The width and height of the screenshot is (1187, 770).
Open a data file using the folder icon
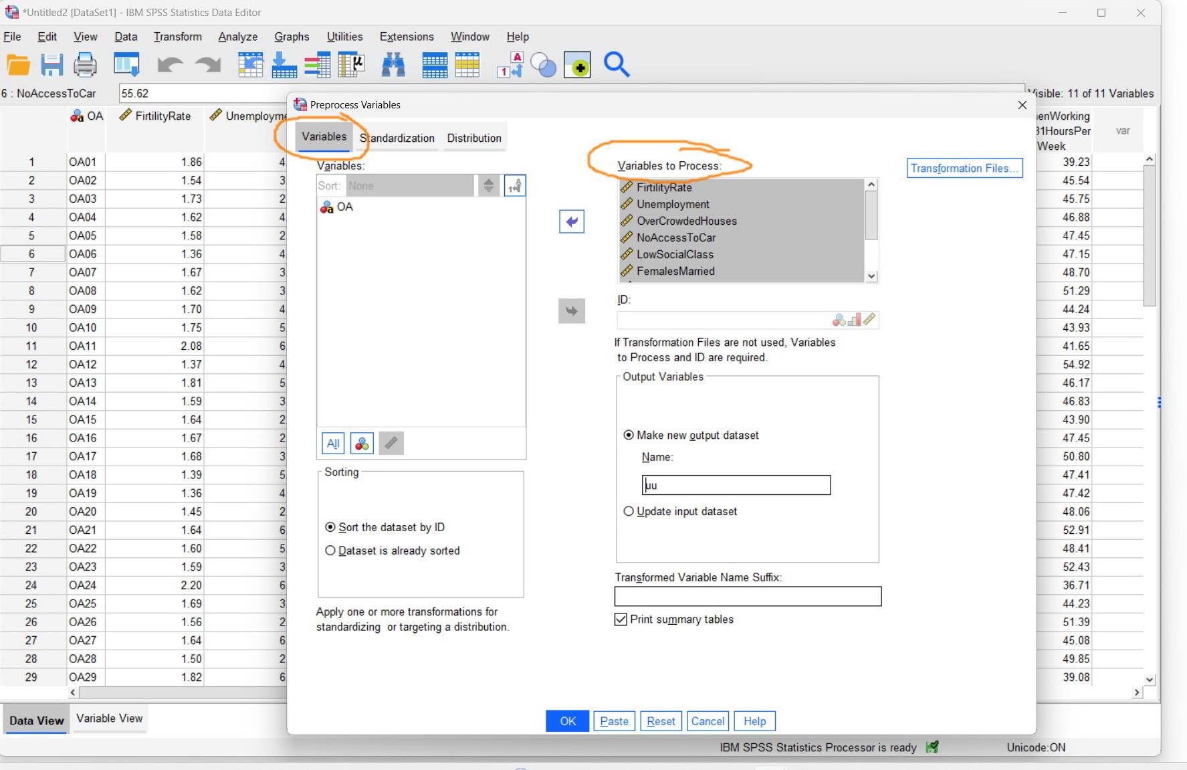[18, 65]
